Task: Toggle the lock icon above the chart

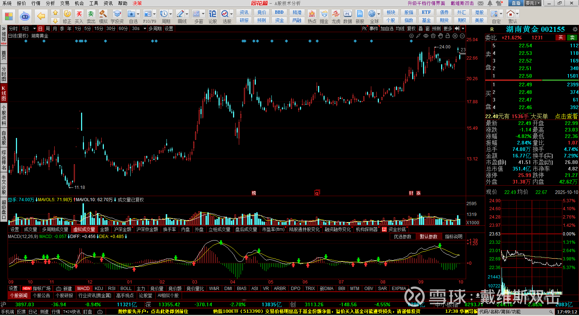Action: click(x=448, y=36)
